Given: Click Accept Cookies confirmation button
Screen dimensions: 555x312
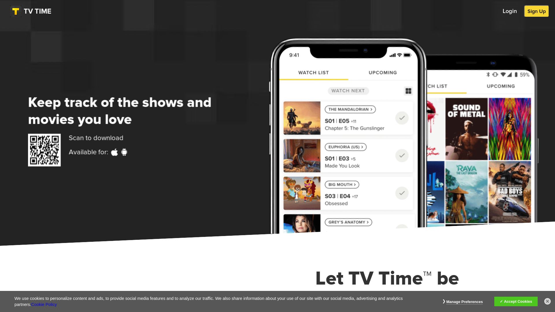Looking at the screenshot, I should (516, 301).
